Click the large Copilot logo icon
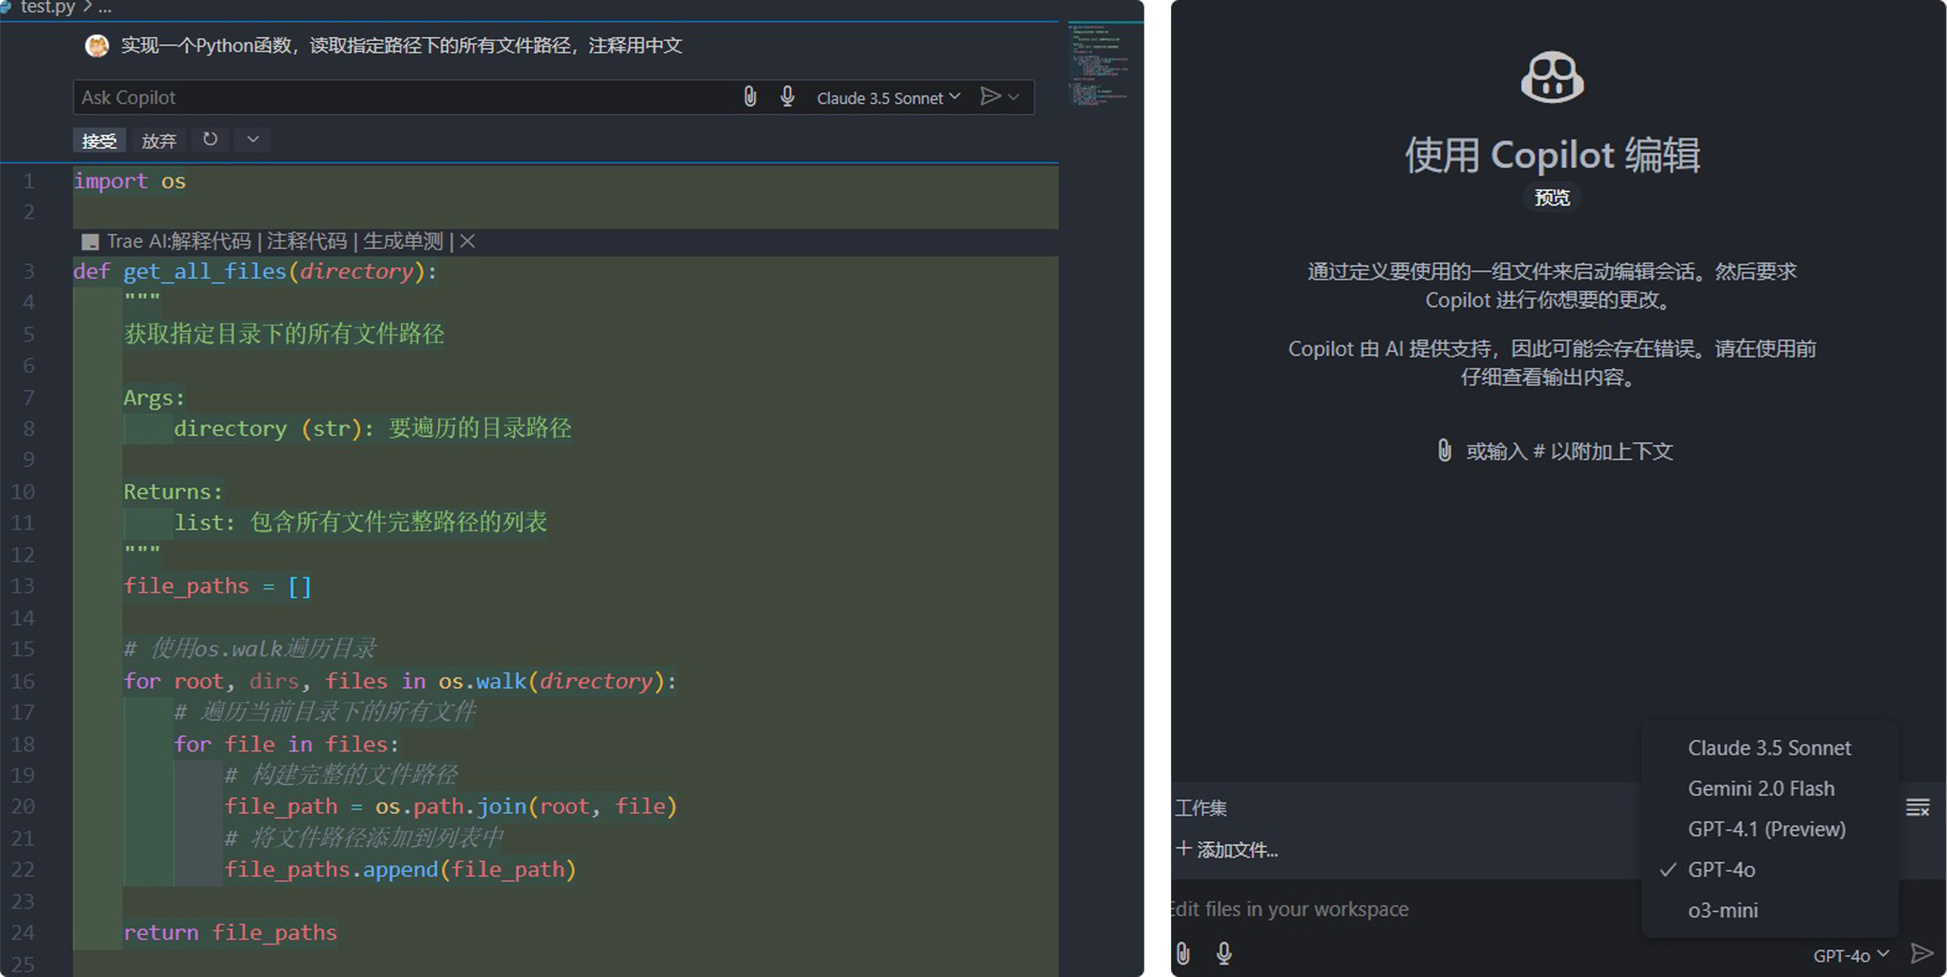 click(x=1551, y=77)
